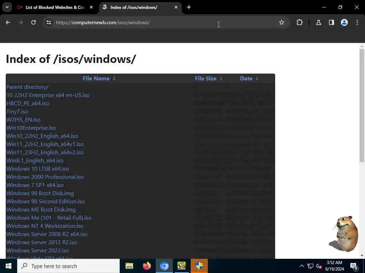Toggle the browser side panel
The height and width of the screenshot is (273, 365).
coord(331,22)
